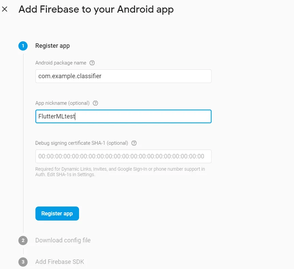The width and height of the screenshot is (294, 269).
Task: Click the SHA-1 requirement helper text
Action: tap(120, 172)
